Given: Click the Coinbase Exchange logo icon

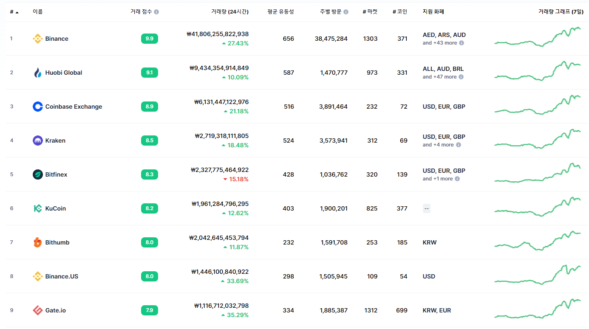Looking at the screenshot, I should (38, 107).
